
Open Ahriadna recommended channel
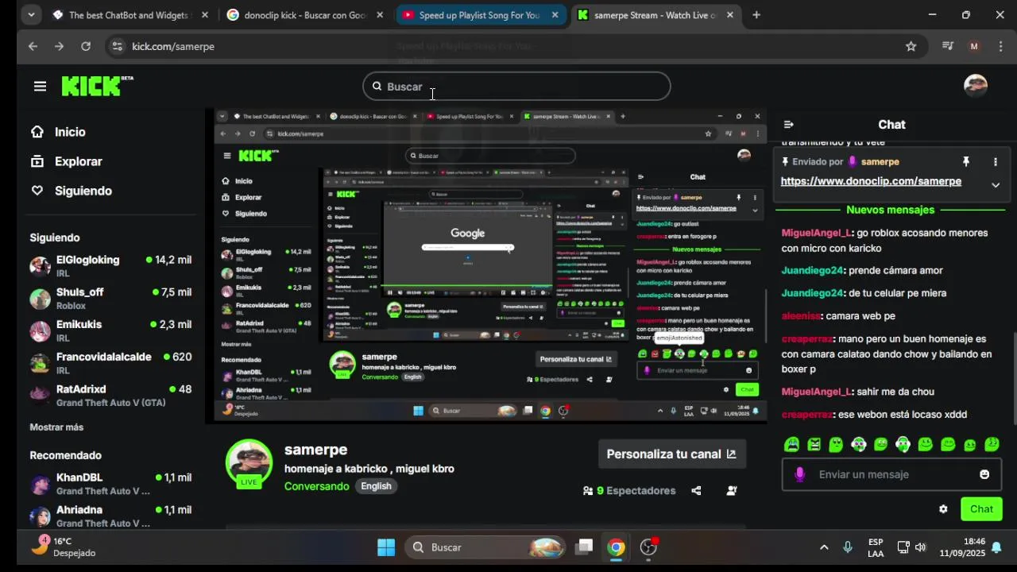[111, 516]
